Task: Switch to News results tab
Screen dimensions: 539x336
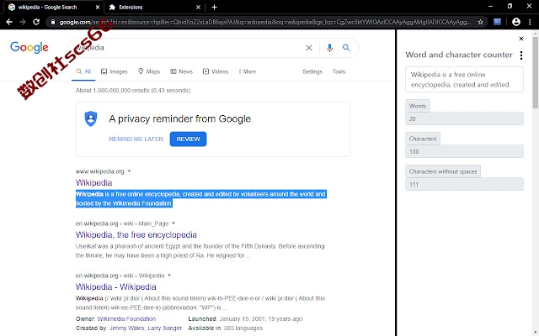Action: pos(181,71)
